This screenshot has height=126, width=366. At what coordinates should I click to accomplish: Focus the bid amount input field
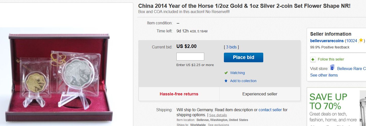point(190,56)
